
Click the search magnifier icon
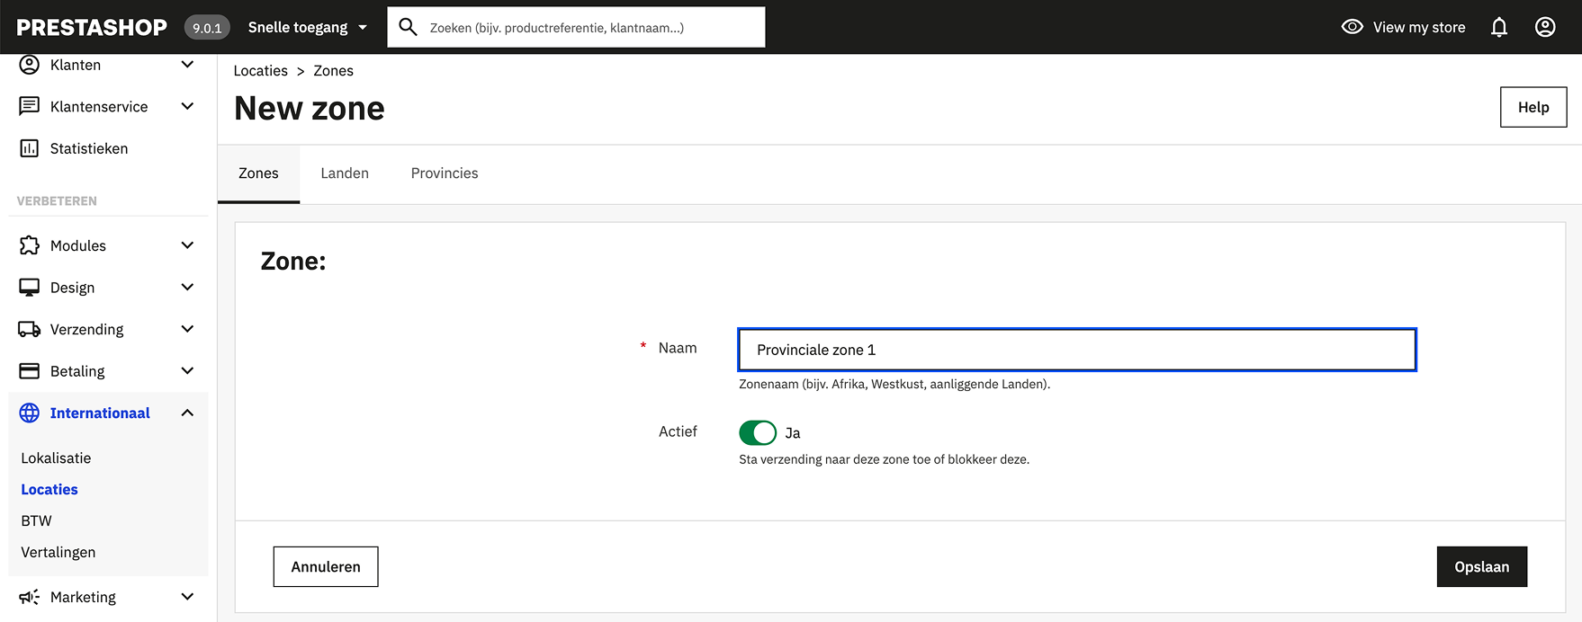point(408,27)
